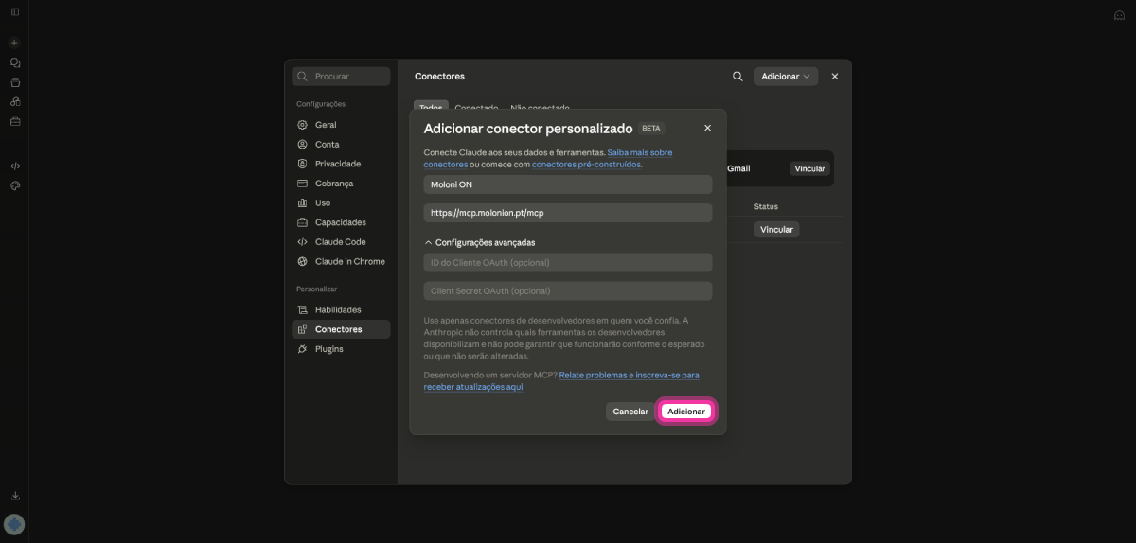Collapse Configurações avançadas section
This screenshot has width=1136, height=543.
(x=480, y=242)
